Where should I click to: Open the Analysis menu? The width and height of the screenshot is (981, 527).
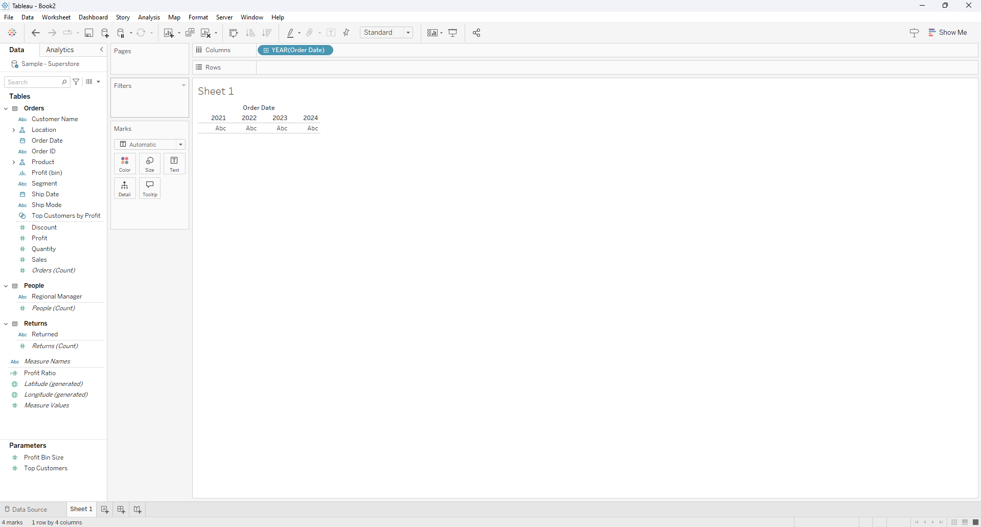click(x=149, y=17)
